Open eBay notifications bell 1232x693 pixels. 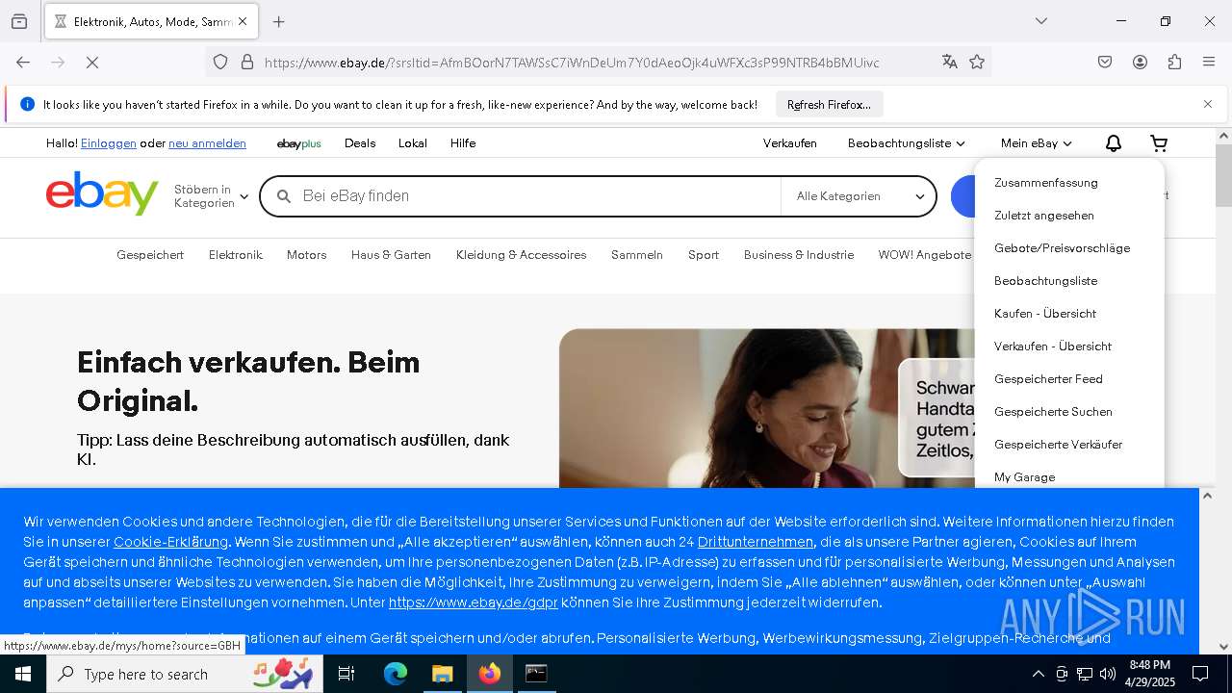tap(1114, 143)
